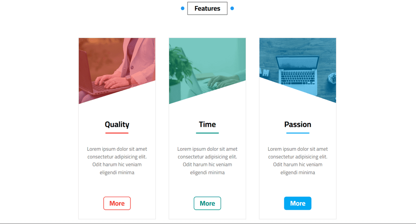Viewport: 416px width, 224px height.
Task: Click the Time card title
Action: click(x=207, y=124)
